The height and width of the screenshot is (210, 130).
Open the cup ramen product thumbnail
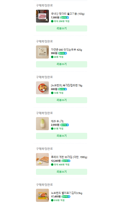[42, 88]
